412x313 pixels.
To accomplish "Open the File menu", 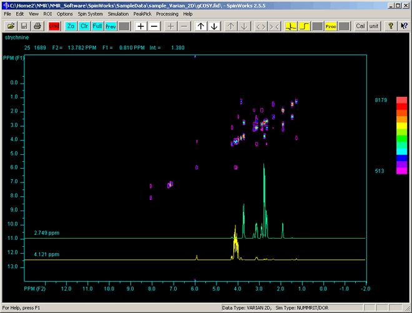I will click(7, 14).
